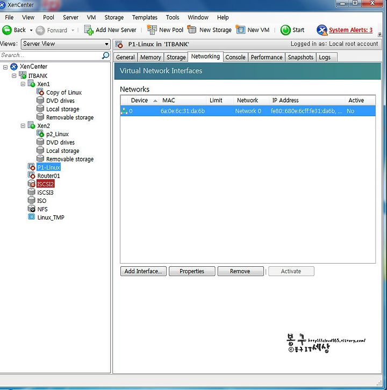Switch to the Snapshots tab

(x=300, y=57)
